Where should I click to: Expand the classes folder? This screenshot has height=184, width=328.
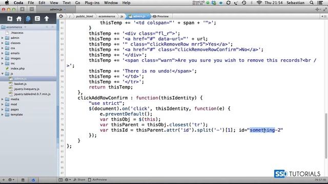pos(2,43)
